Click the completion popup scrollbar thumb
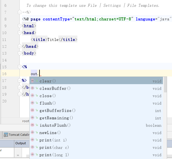 165,85
